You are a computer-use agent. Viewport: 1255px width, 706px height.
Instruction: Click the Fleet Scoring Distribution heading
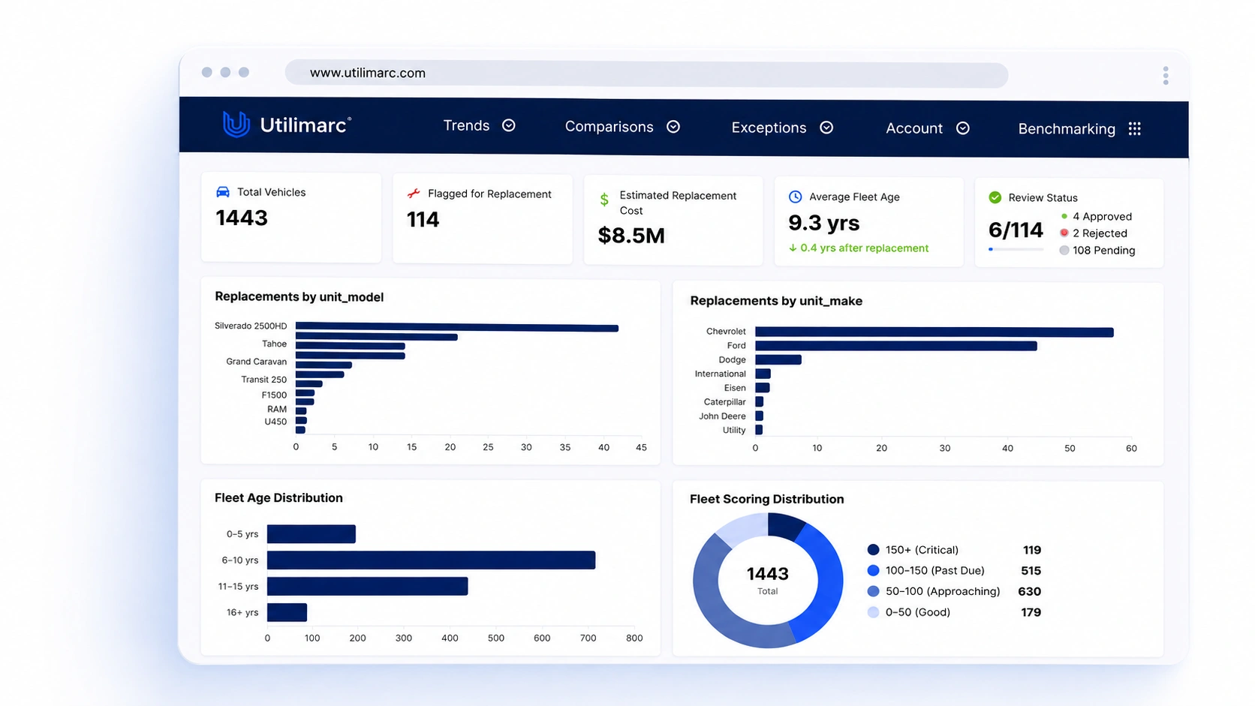766,500
